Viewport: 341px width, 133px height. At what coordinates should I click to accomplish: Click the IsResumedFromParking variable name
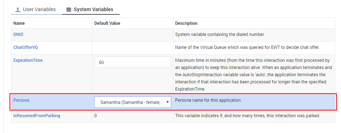tap(37, 116)
